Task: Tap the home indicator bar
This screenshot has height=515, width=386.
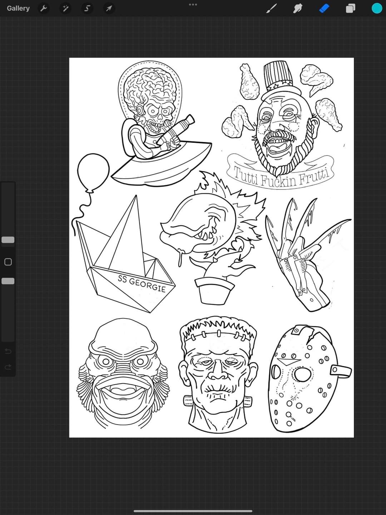Action: click(193, 511)
